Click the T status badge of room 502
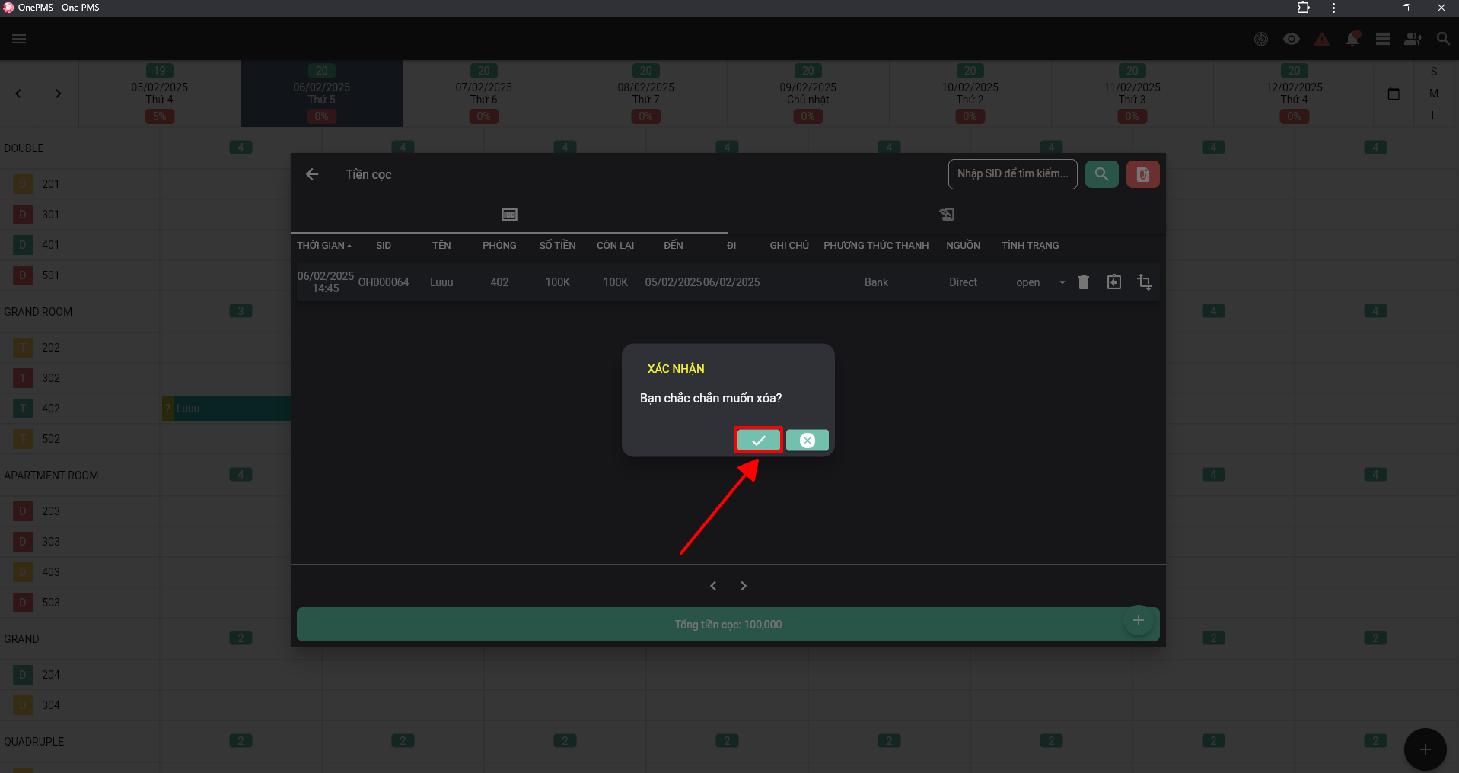Viewport: 1459px width, 773px height. tap(23, 439)
